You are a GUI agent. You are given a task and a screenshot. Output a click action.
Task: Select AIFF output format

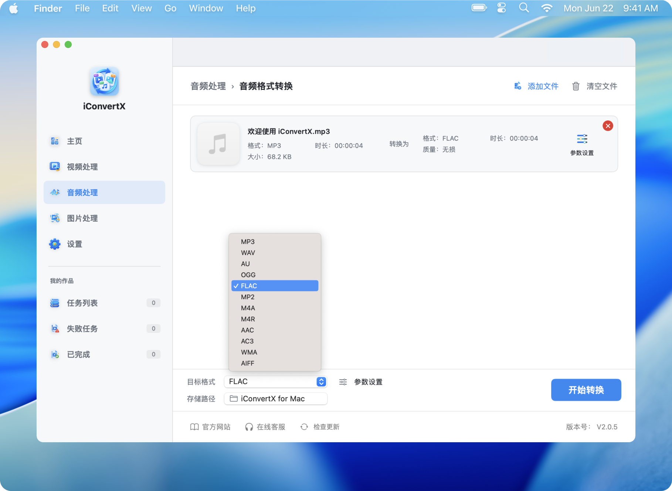[x=275, y=364]
